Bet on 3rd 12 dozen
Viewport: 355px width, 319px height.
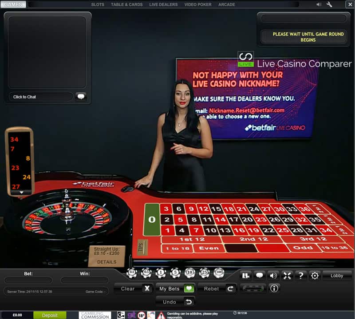[x=314, y=239]
